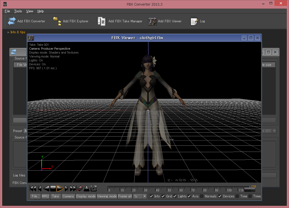The image size is (289, 208).
Task: Close the FBX Viewer sub-window
Action: click(257, 38)
